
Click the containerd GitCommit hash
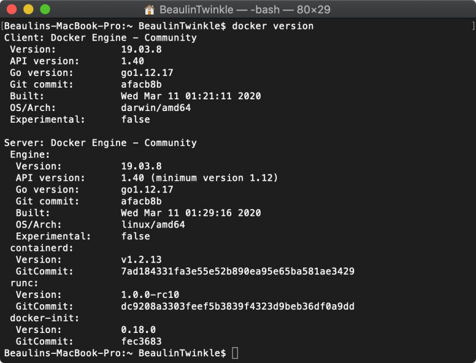coord(238,272)
